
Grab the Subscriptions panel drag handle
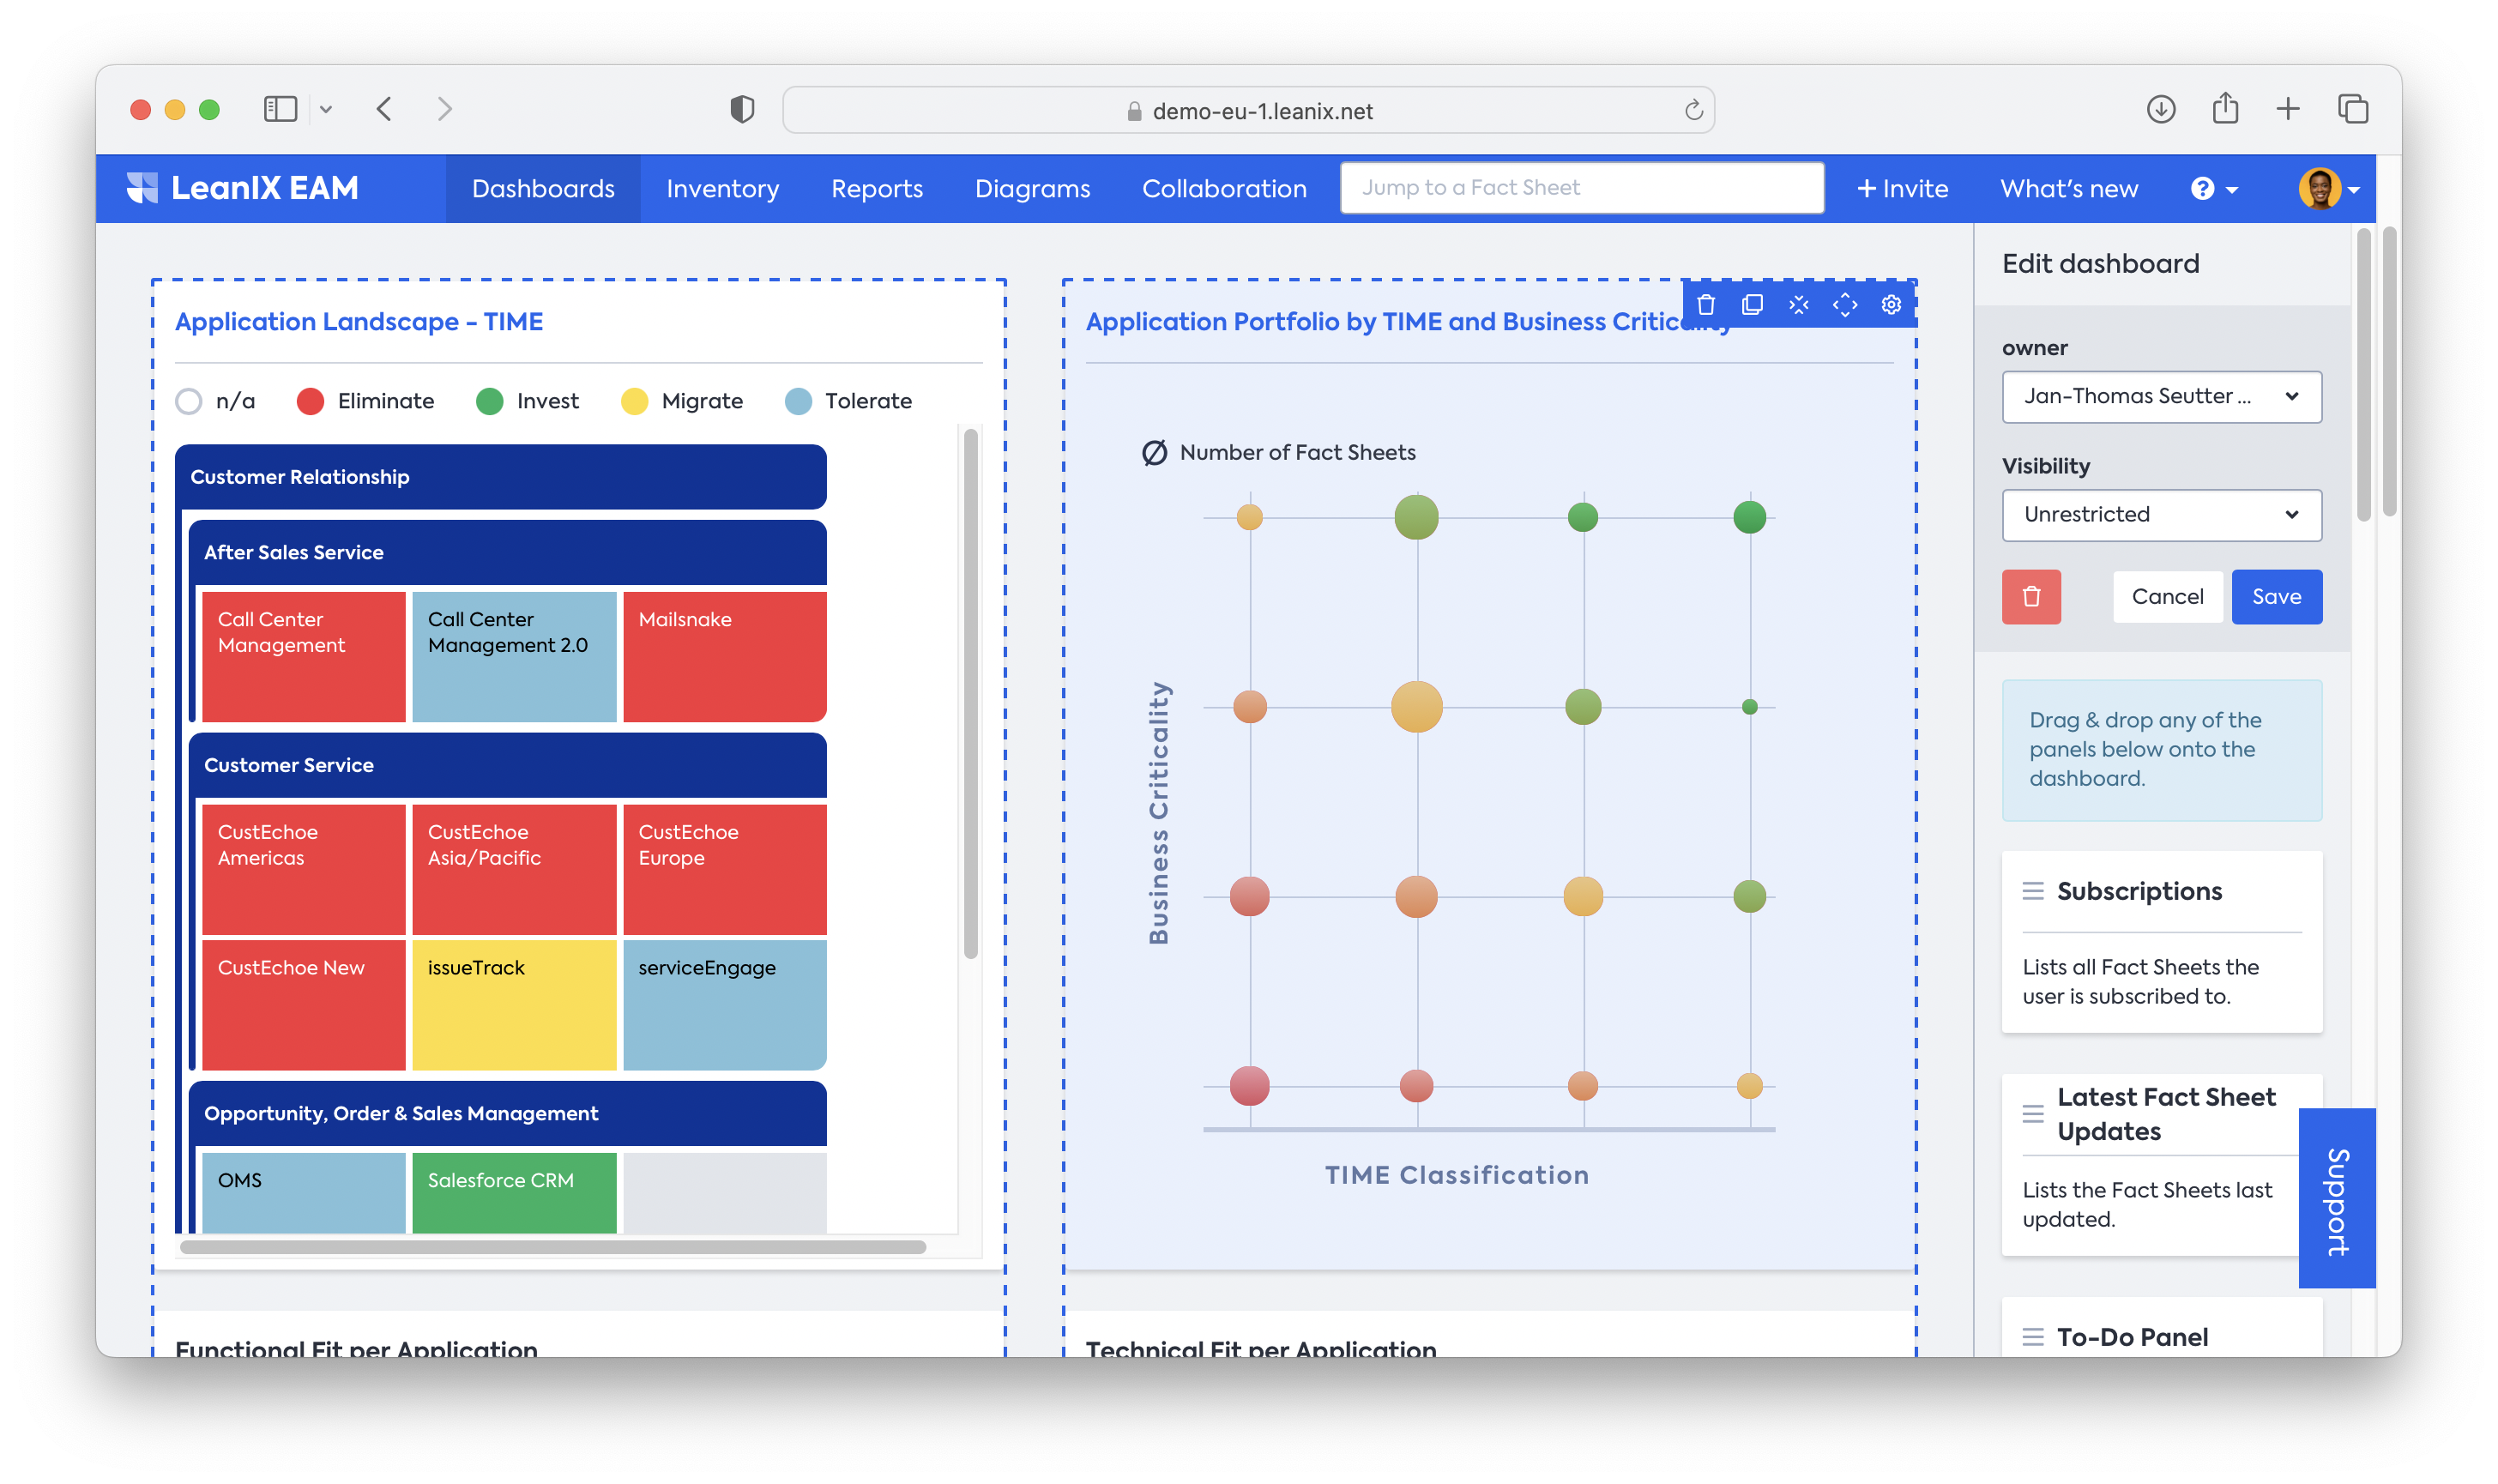[x=2033, y=891]
